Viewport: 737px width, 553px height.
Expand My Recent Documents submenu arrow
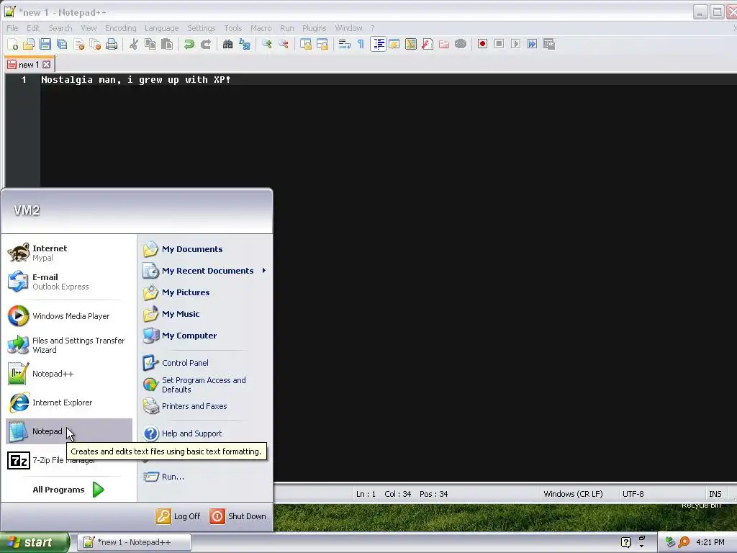click(x=264, y=271)
